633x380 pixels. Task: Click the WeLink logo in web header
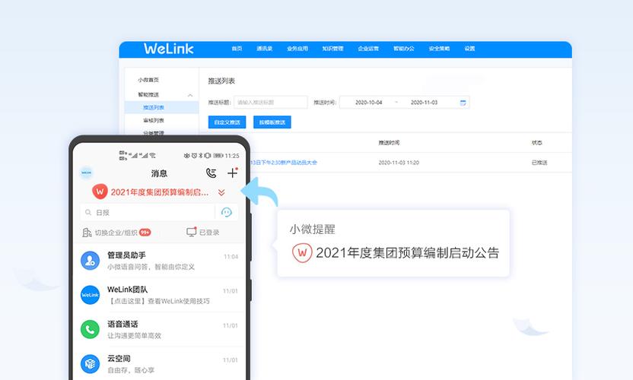pos(169,49)
